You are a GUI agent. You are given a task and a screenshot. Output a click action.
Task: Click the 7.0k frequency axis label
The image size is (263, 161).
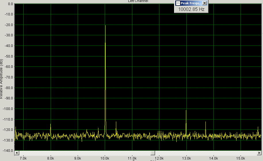pyautogui.click(x=23, y=158)
